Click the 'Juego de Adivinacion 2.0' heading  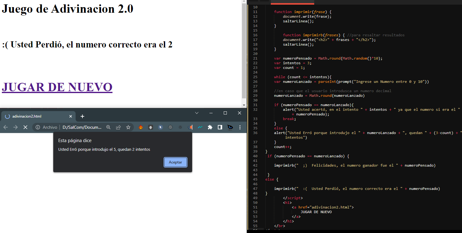point(68,9)
